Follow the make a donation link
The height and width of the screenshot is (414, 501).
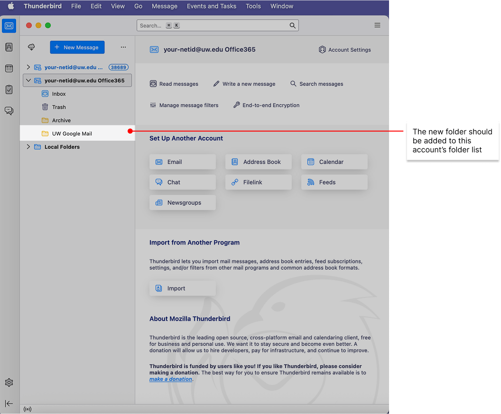coord(171,379)
